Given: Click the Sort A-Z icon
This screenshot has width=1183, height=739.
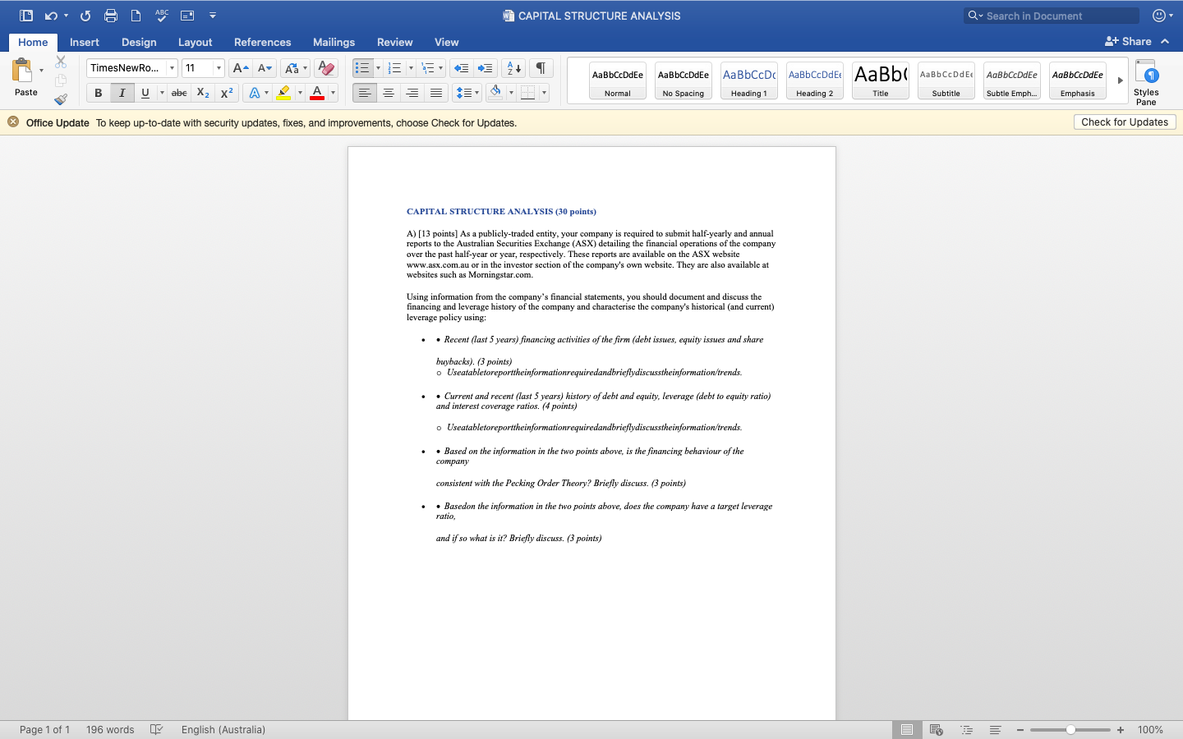Looking at the screenshot, I should [513, 68].
